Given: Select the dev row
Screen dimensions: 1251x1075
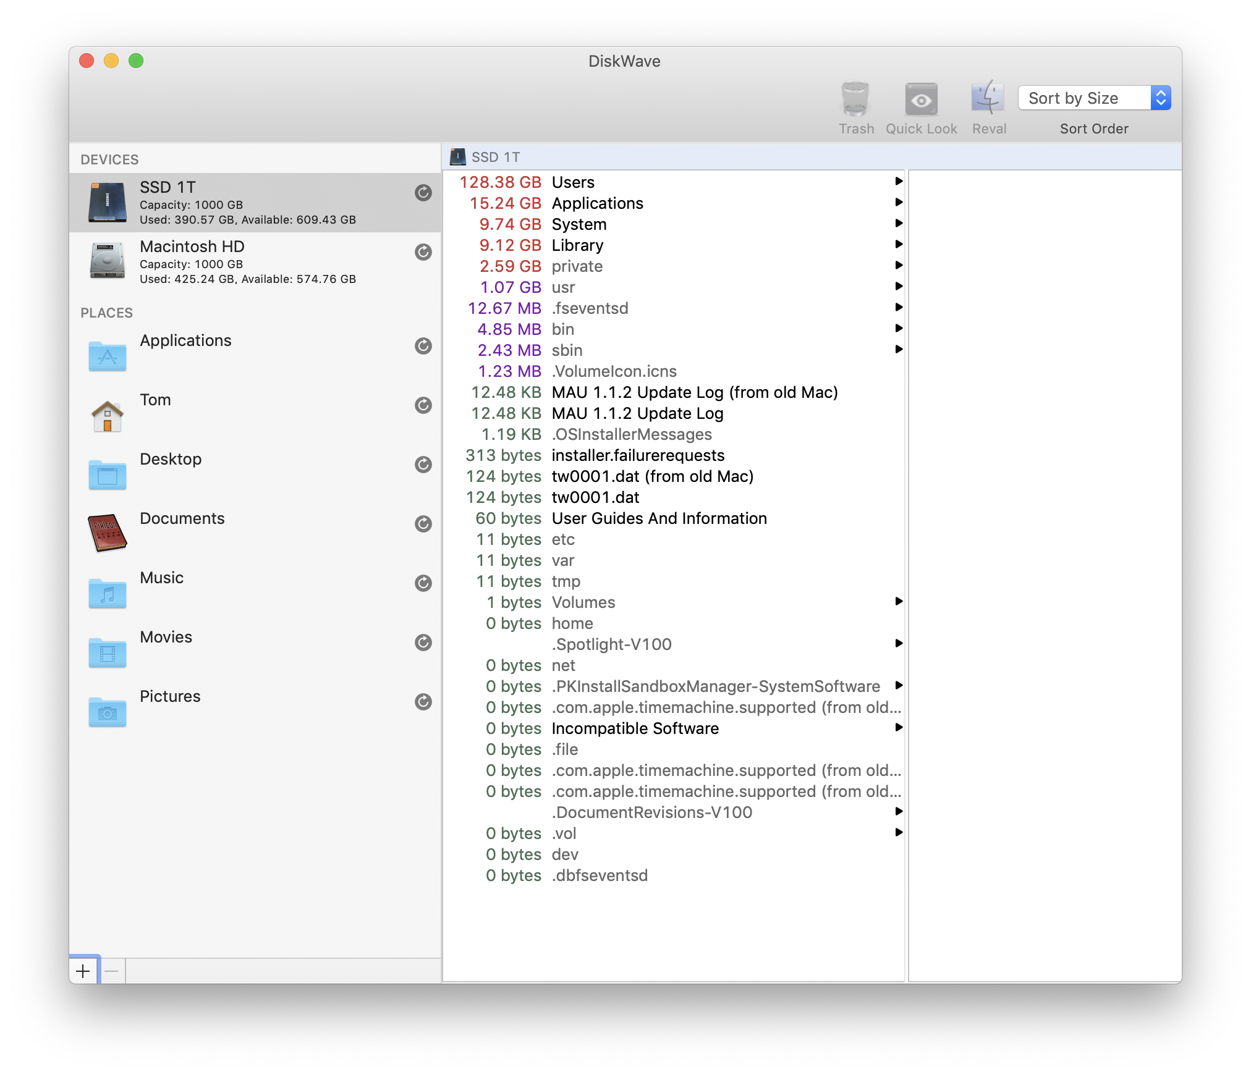Looking at the screenshot, I should coord(674,854).
